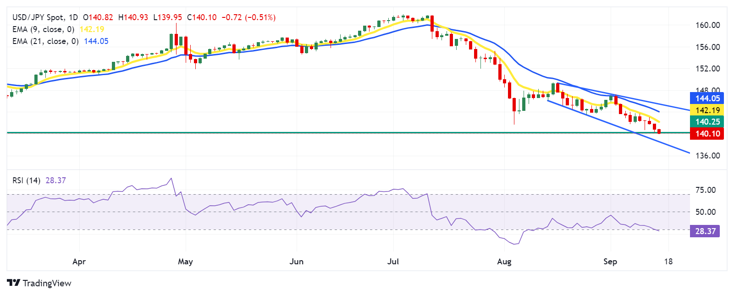Click the red 140.10 last price label
Viewport: 734px width, 295px height.
[706, 133]
